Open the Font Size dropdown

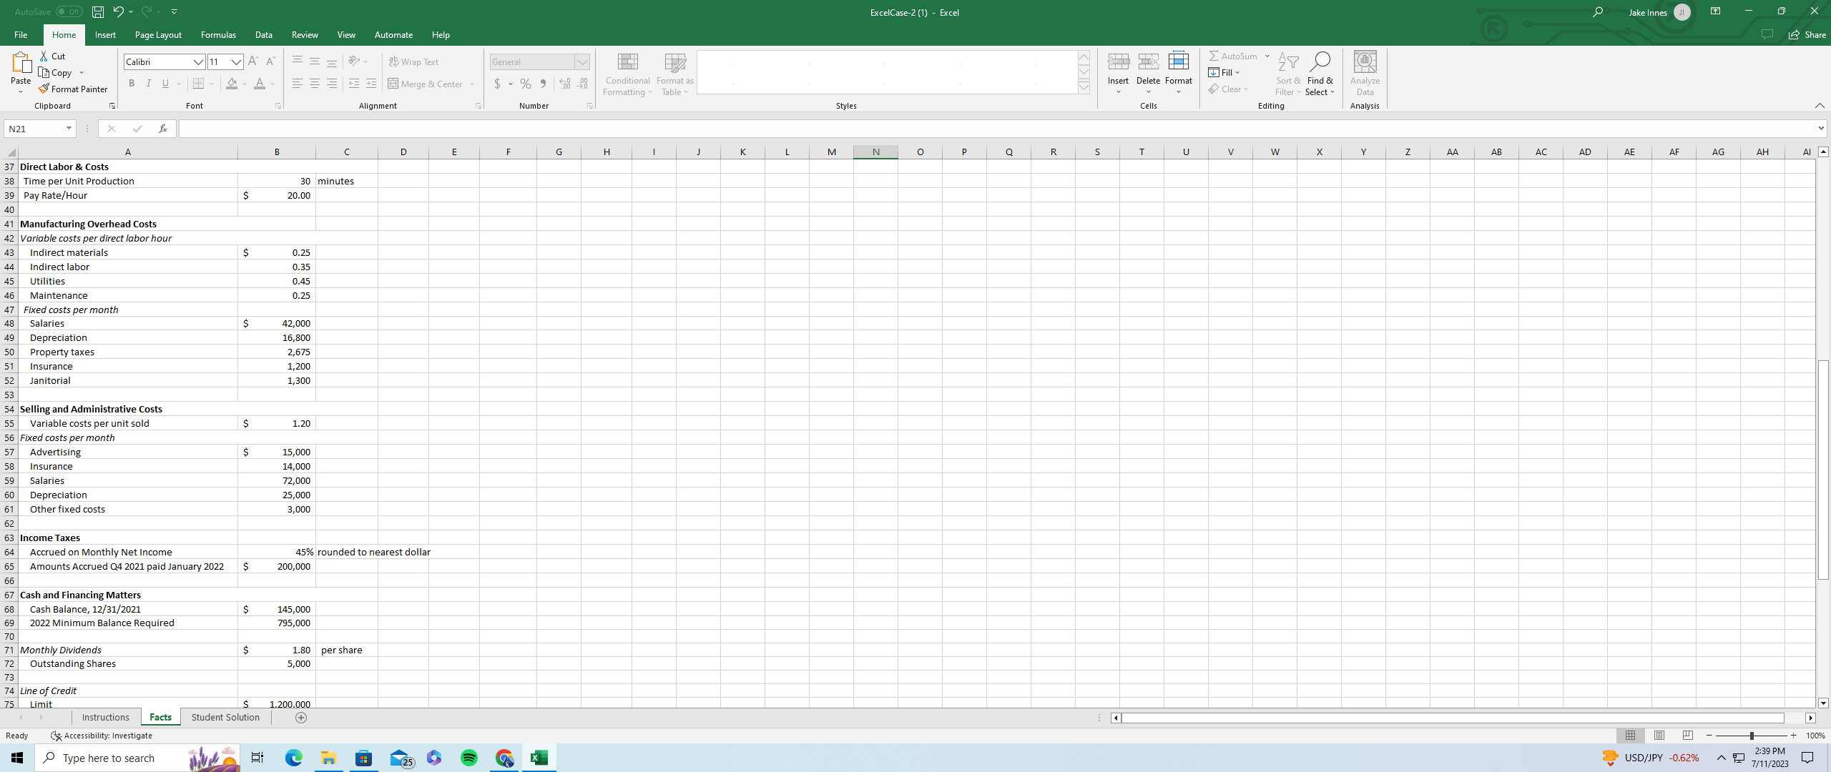[x=236, y=61]
